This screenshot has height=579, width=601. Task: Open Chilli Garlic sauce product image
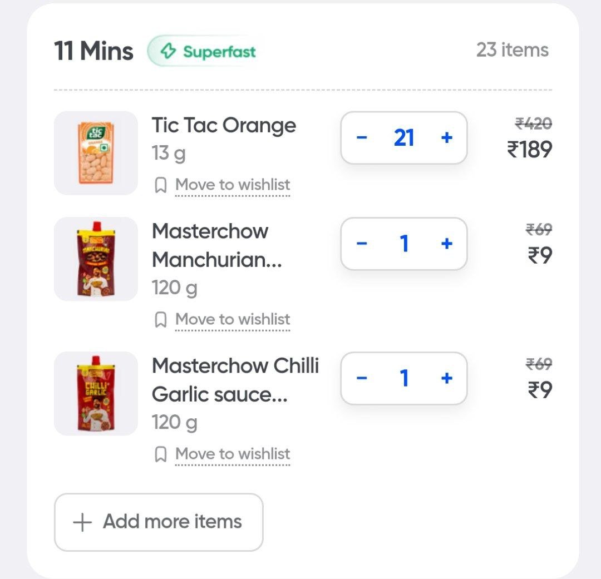click(96, 393)
